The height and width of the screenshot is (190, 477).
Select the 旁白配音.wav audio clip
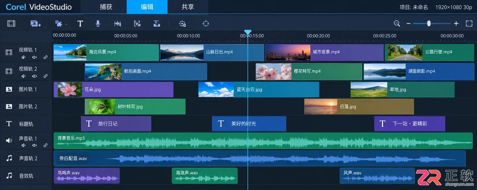pyautogui.click(x=260, y=158)
